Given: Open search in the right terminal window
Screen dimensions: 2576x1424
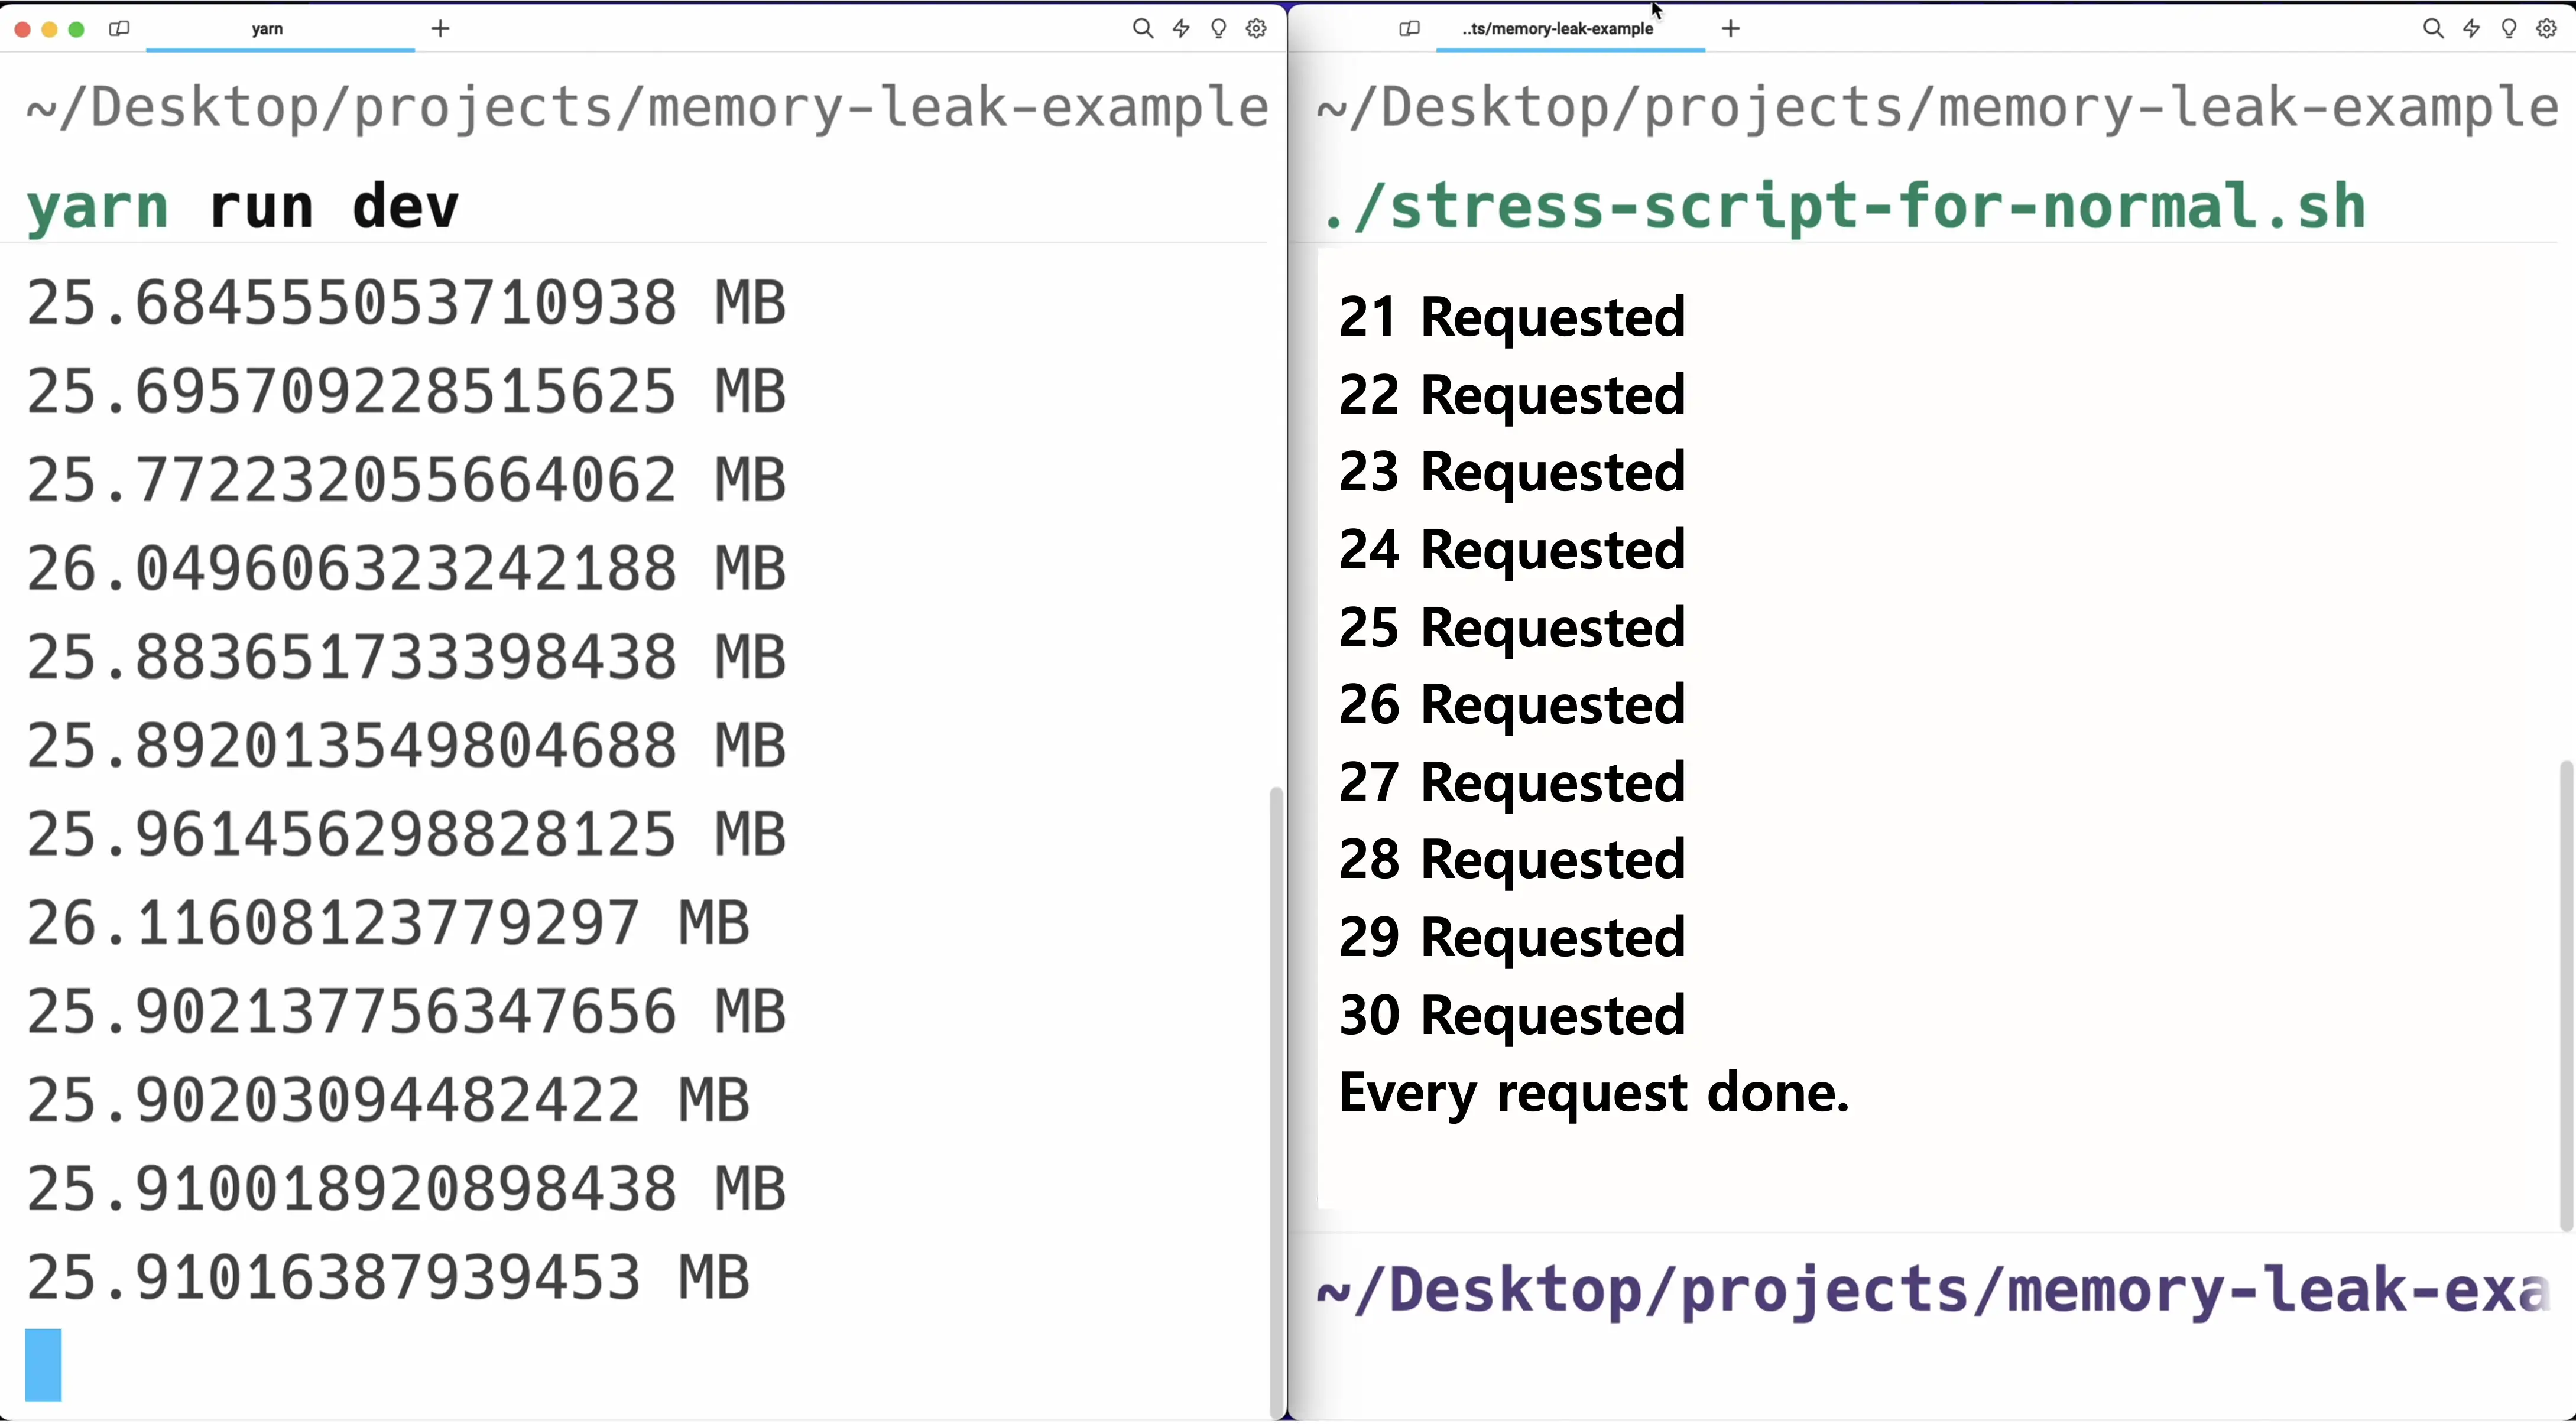Looking at the screenshot, I should tap(2433, 29).
